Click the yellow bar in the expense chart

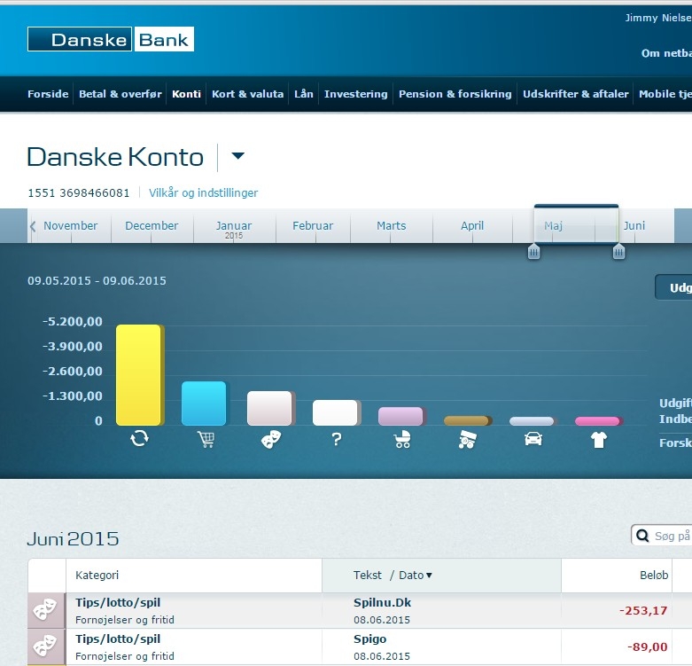tap(139, 374)
